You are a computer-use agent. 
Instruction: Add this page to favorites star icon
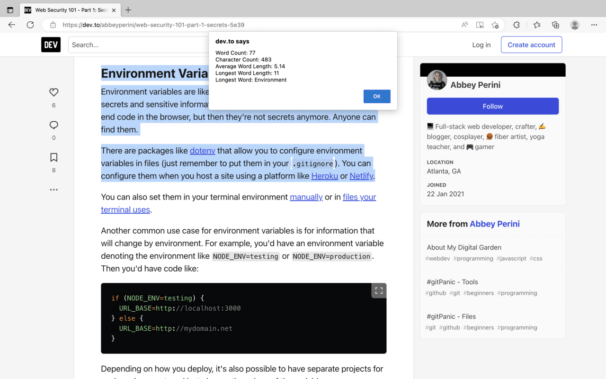tap(495, 25)
